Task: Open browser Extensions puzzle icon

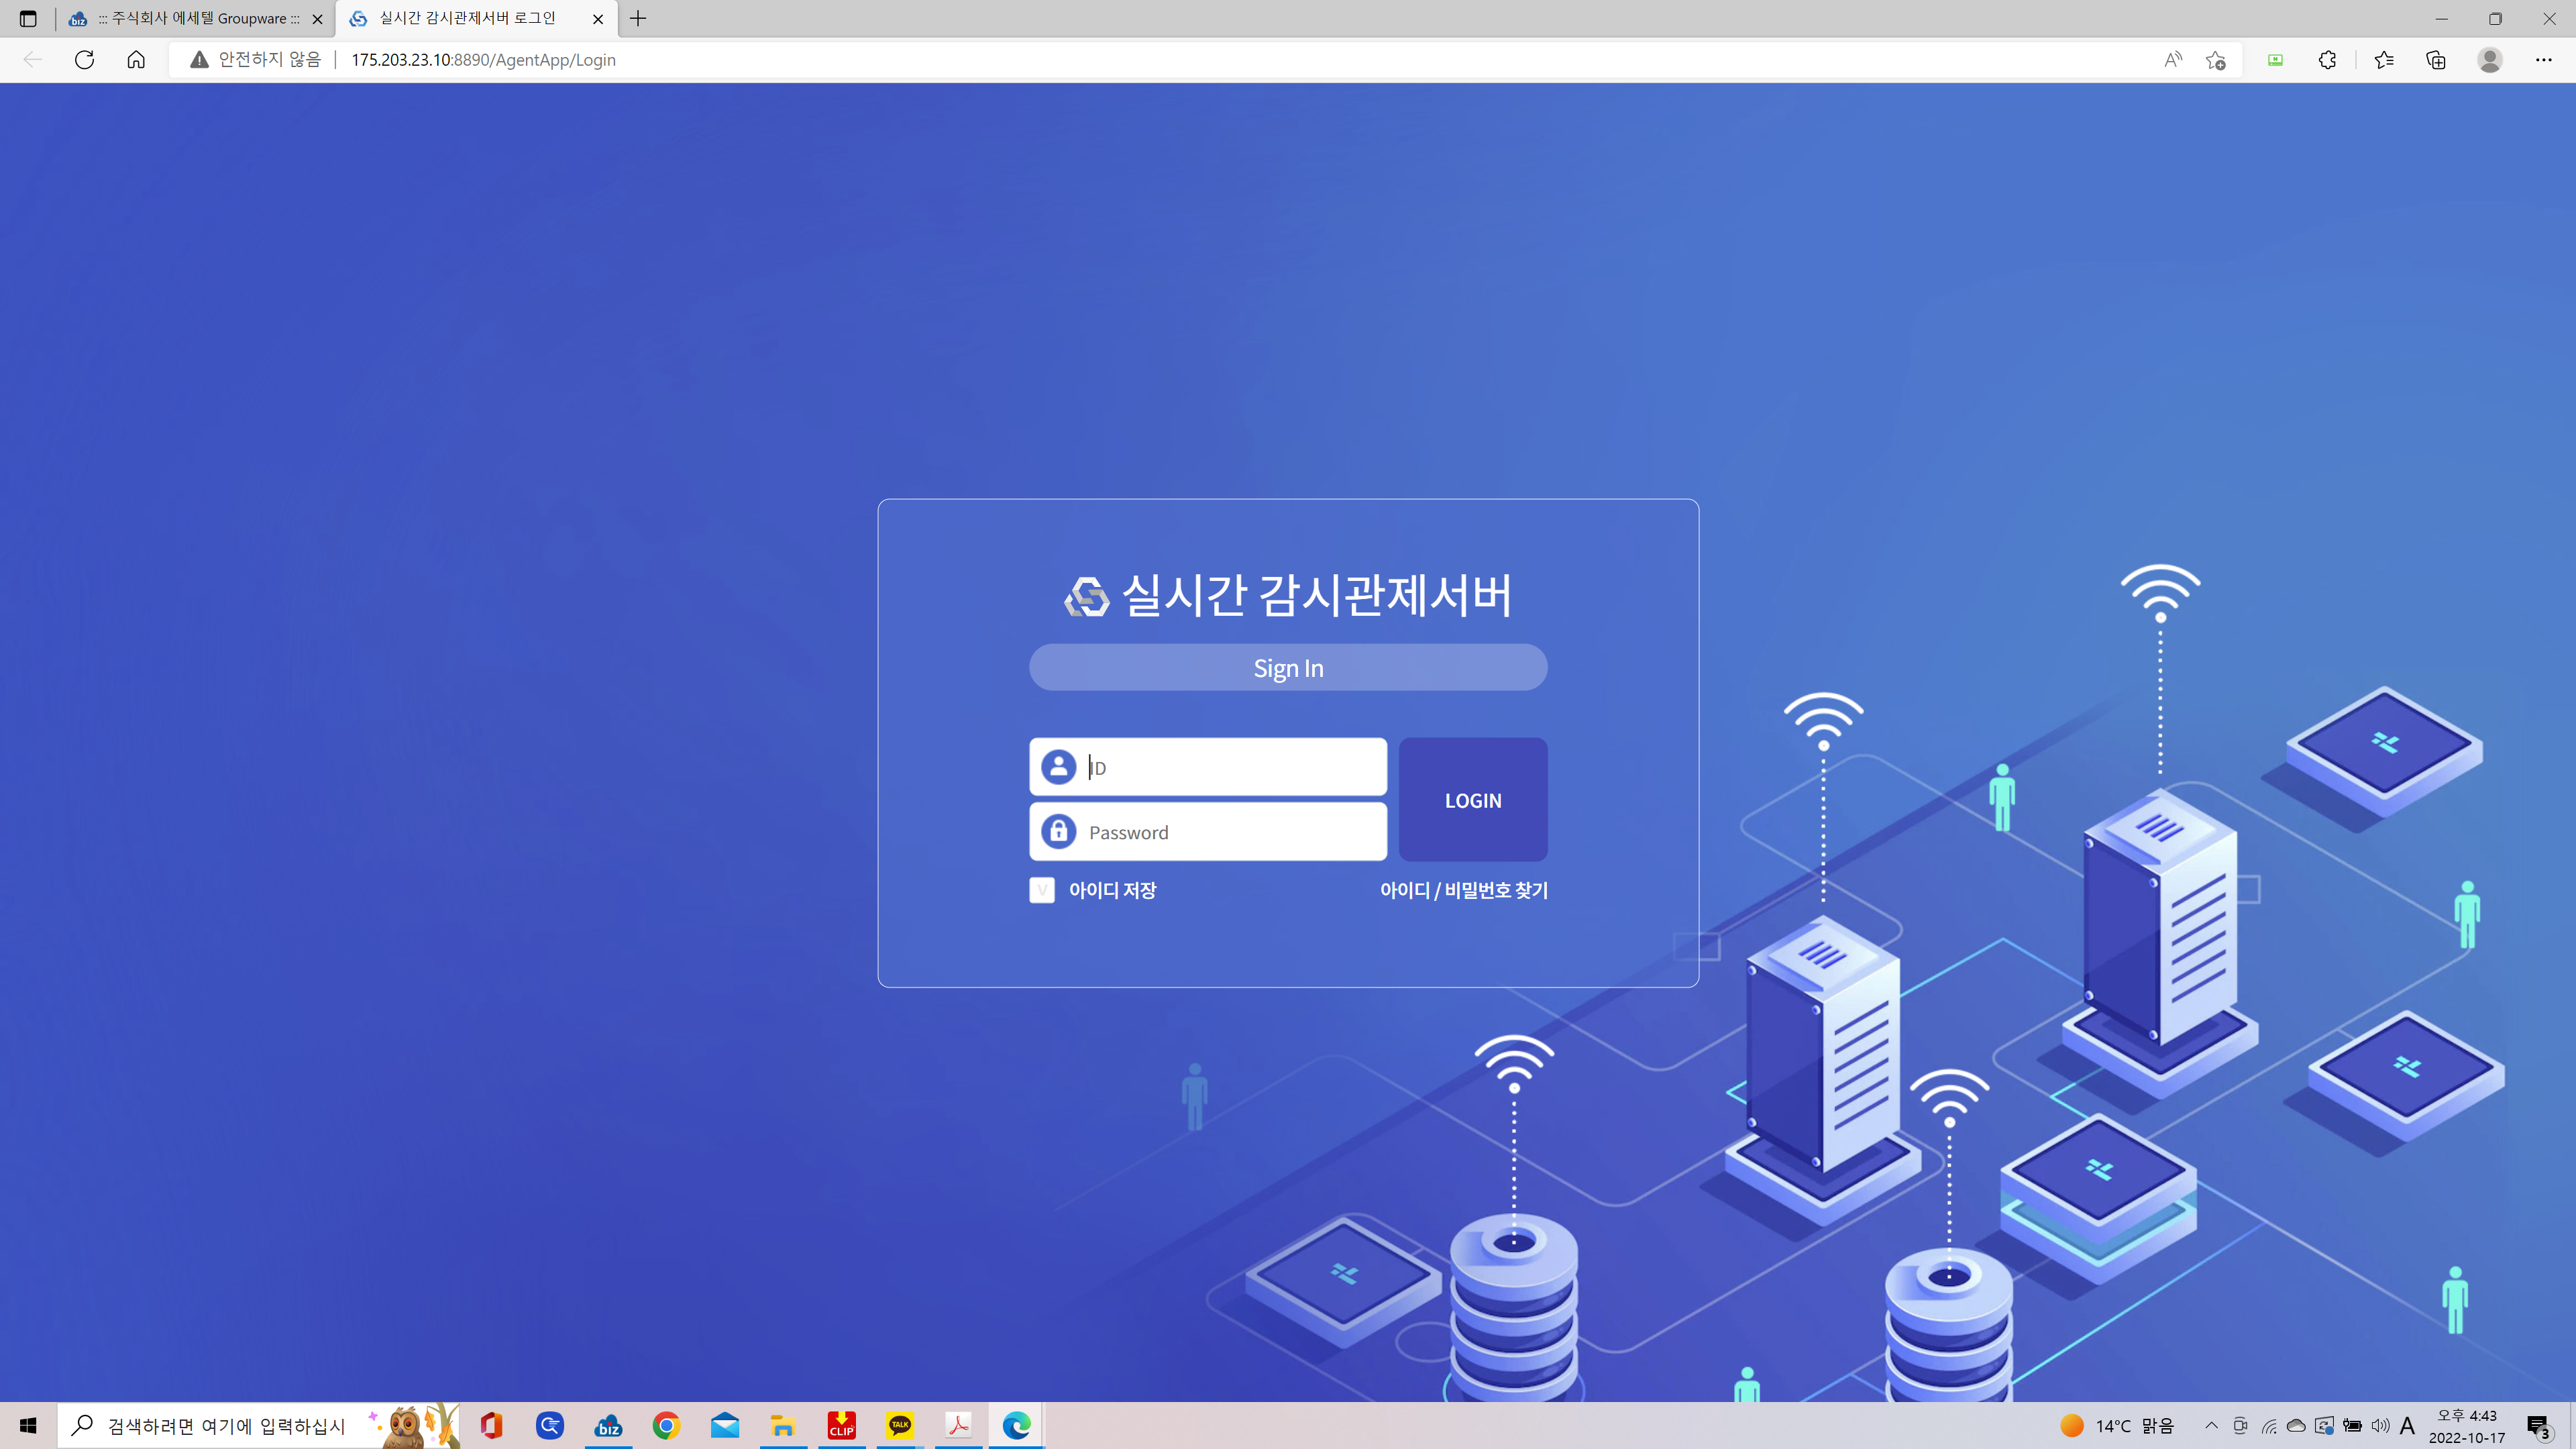Action: (2328, 60)
